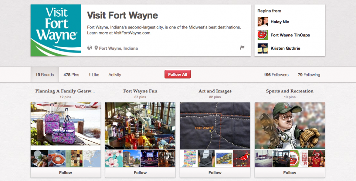Open the red mascot thumbnail
356x181 pixels.
(316, 158)
